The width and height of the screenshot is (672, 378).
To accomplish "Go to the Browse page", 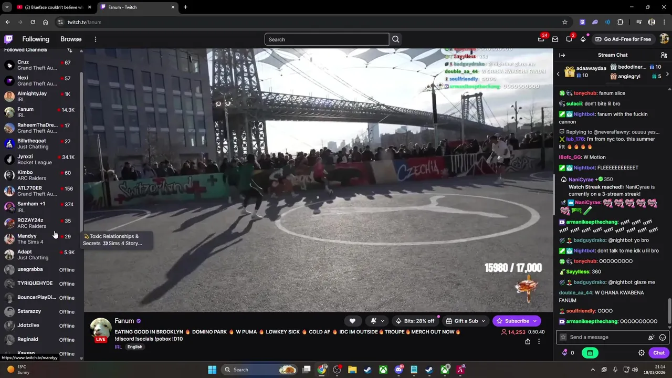I will [71, 39].
